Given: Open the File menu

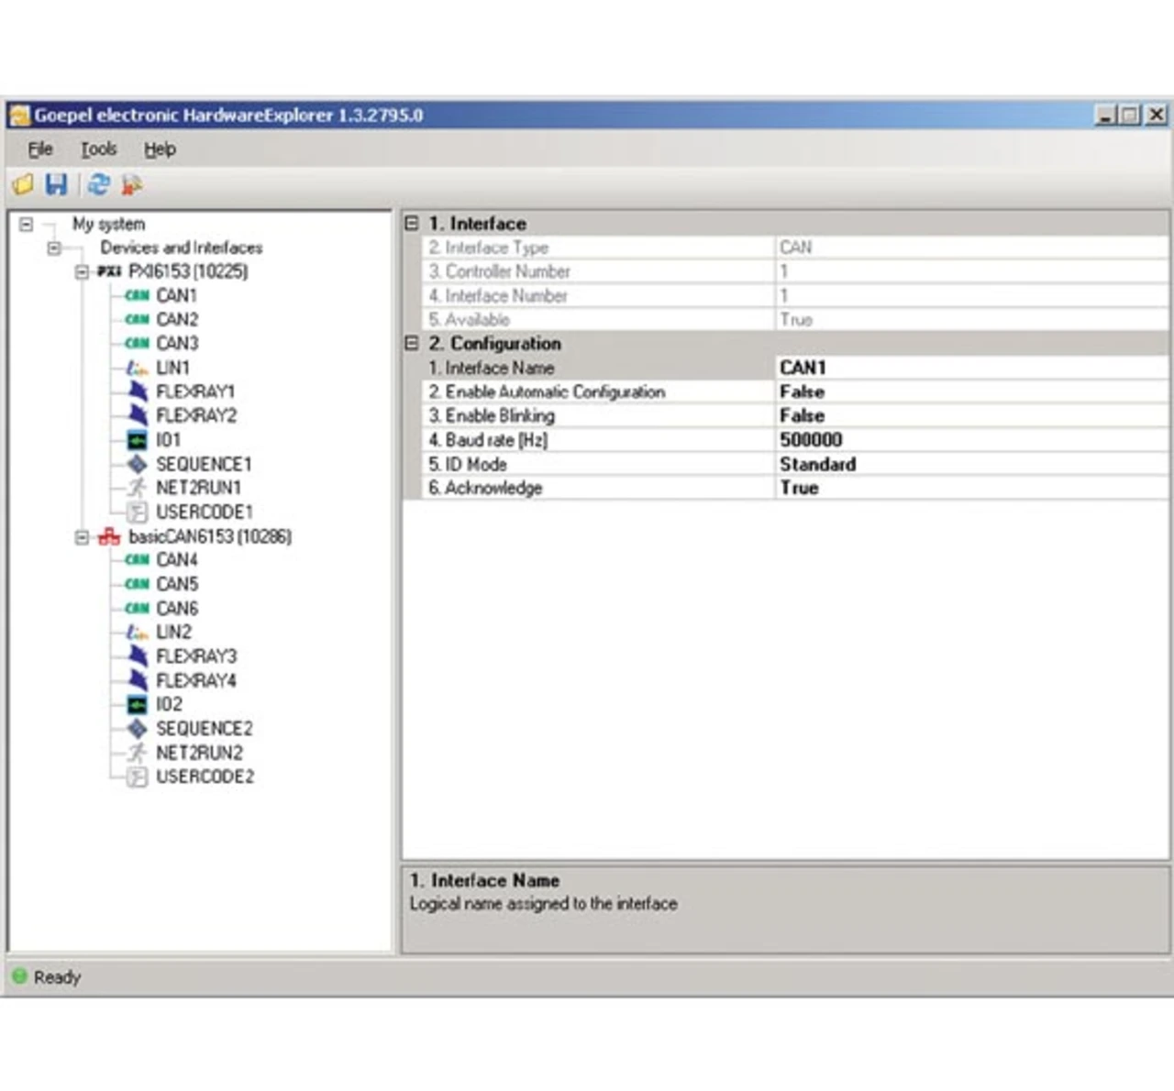Looking at the screenshot, I should click(39, 149).
